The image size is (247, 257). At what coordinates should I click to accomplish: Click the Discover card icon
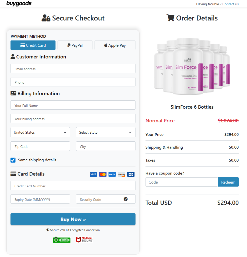pos(121,174)
